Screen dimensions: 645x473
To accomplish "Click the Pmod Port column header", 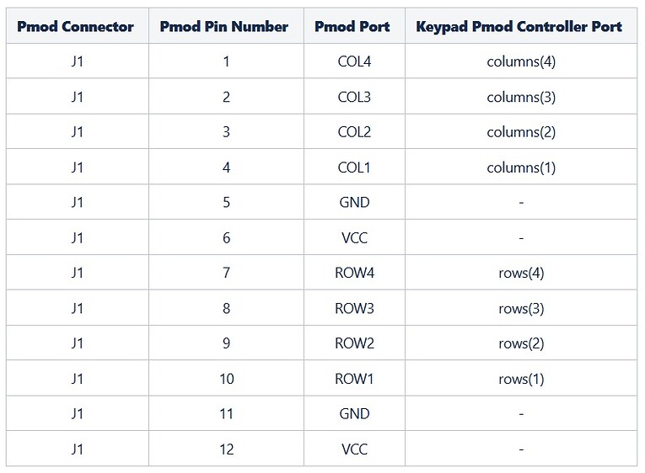I will (352, 26).
